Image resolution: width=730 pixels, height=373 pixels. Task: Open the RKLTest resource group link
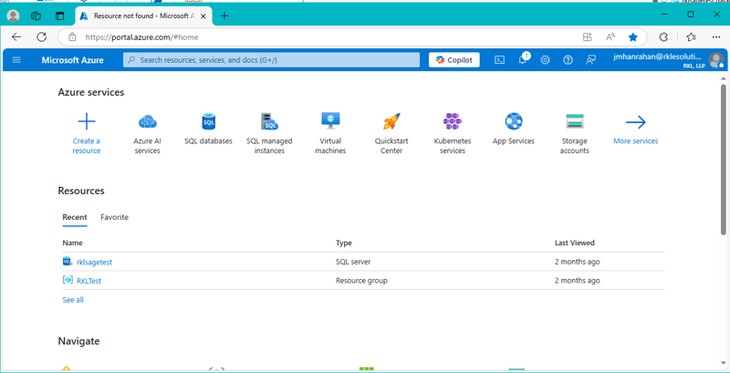tap(89, 281)
